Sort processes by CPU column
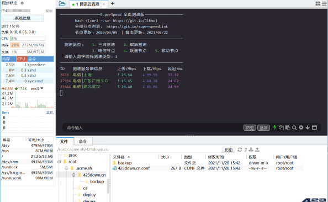The image size is (328, 202). [22, 59]
